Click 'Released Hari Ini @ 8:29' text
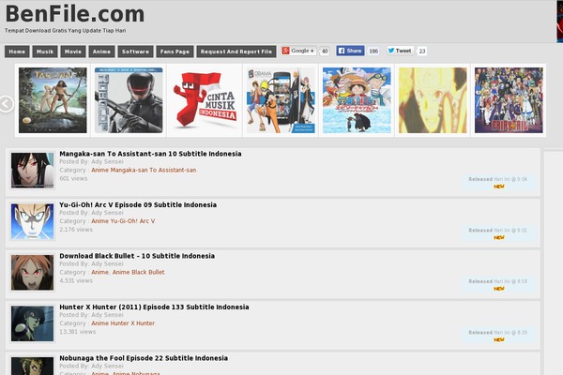The height and width of the screenshot is (375, 563). 497,332
